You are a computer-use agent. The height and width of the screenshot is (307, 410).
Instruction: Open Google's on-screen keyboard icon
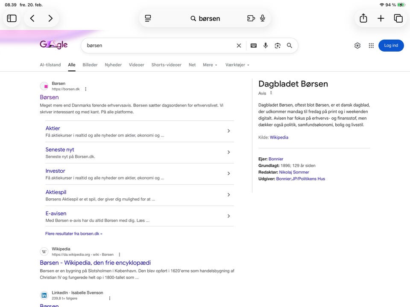tap(253, 46)
